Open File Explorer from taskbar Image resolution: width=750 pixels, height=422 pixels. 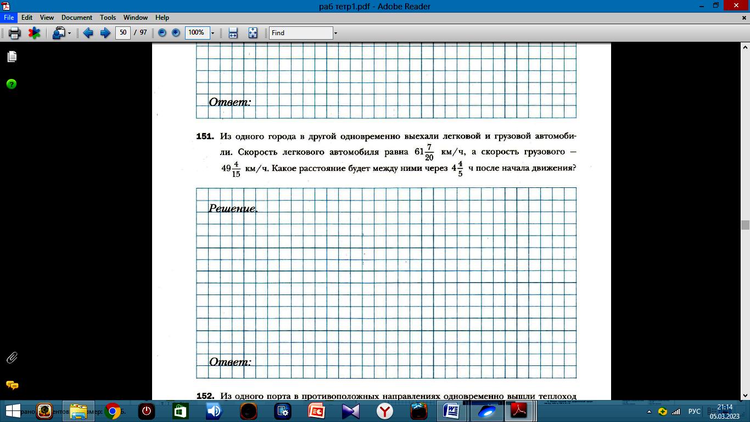[x=79, y=411]
